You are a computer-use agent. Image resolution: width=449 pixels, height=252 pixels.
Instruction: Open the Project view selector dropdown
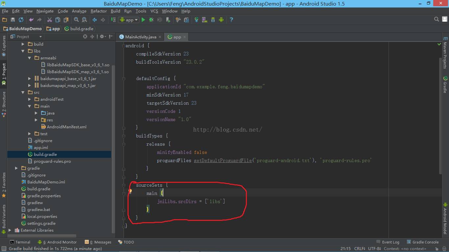point(26,37)
